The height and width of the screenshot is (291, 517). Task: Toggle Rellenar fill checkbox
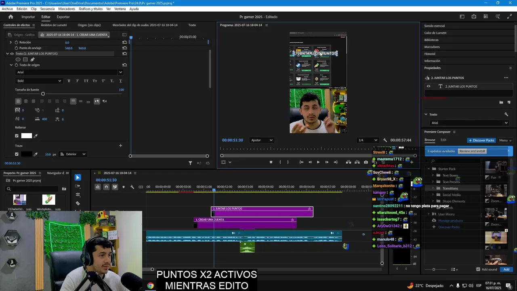[x=17, y=136]
